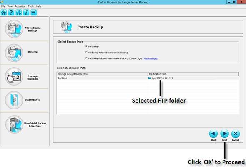Click the Home toolbar icon

pos(4,13)
